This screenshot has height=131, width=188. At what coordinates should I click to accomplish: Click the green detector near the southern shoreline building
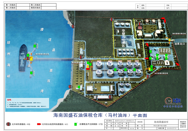(79, 87)
